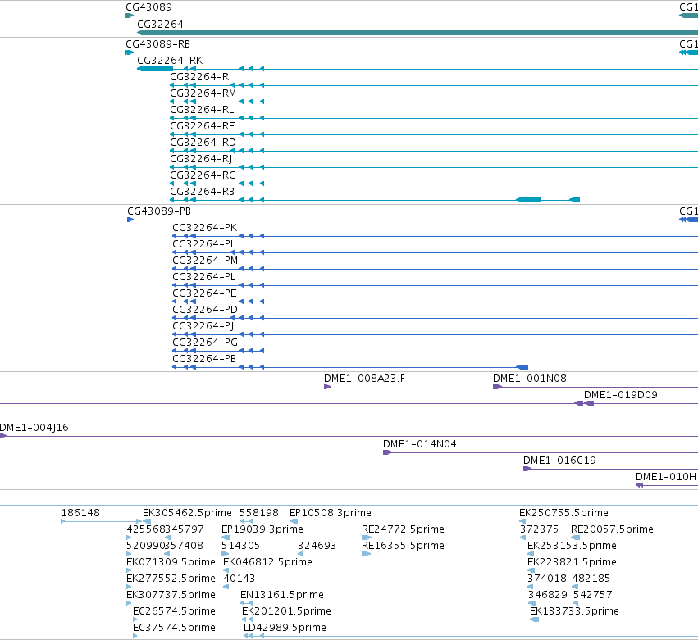Image resolution: width=698 pixels, height=640 pixels.
Task: Select transcript CG32264-RG
Action: tap(203, 175)
